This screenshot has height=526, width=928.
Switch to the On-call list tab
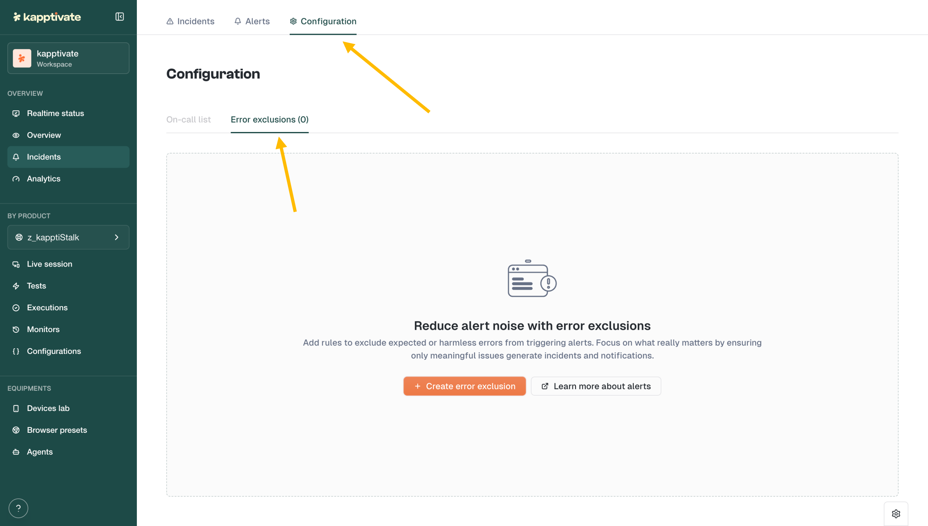tap(188, 120)
